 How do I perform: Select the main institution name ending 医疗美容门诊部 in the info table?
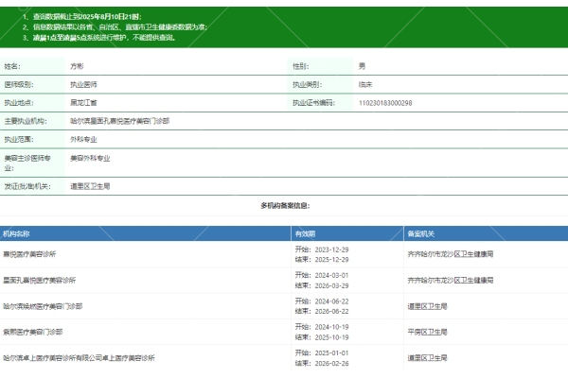point(119,121)
